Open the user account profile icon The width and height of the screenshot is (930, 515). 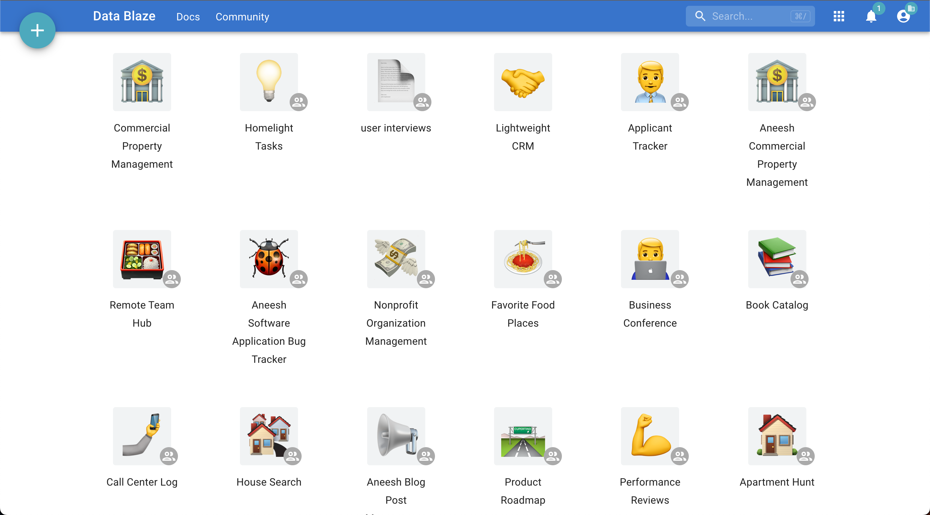click(903, 16)
